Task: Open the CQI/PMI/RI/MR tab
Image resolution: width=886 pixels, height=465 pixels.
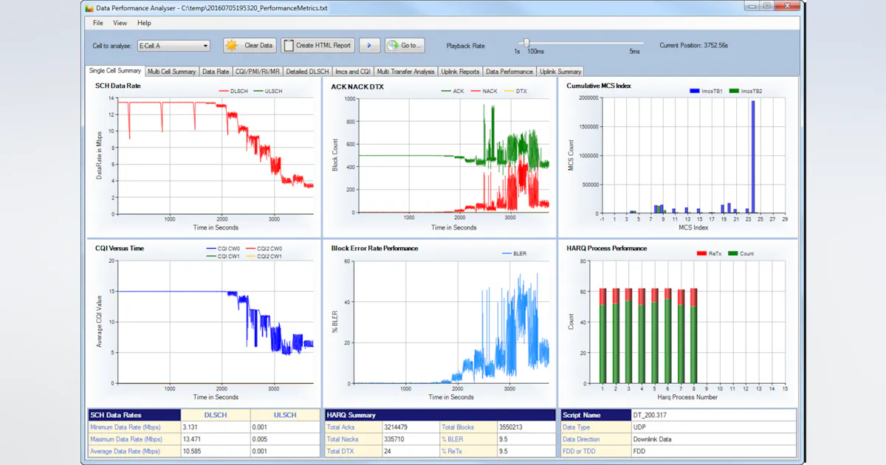Action: pos(257,72)
